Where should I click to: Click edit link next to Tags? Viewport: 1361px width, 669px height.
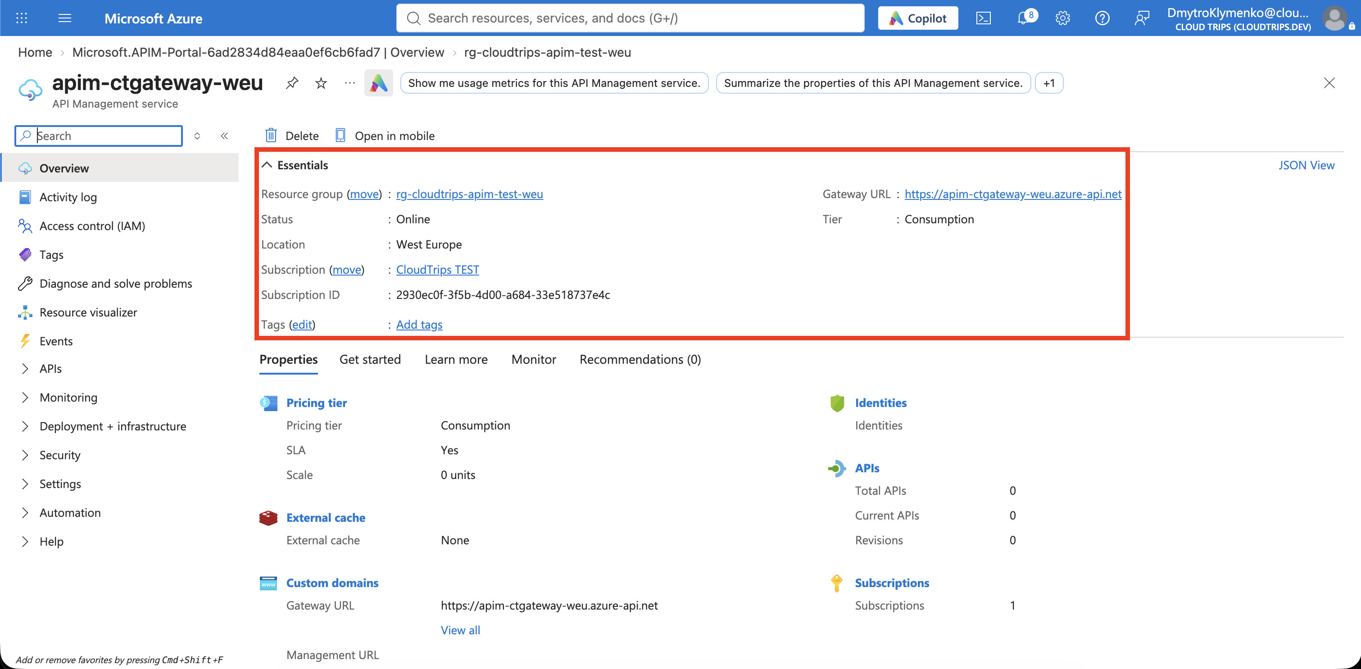click(302, 324)
